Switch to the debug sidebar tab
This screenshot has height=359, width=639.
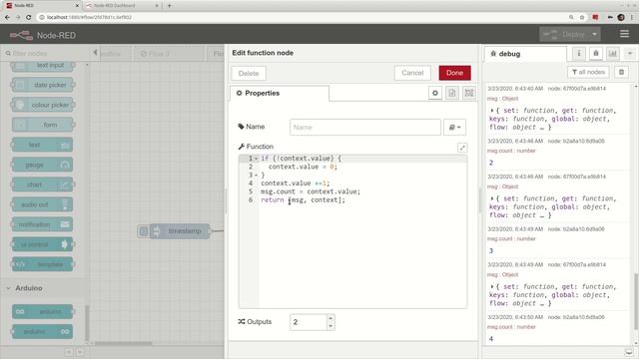[525, 54]
